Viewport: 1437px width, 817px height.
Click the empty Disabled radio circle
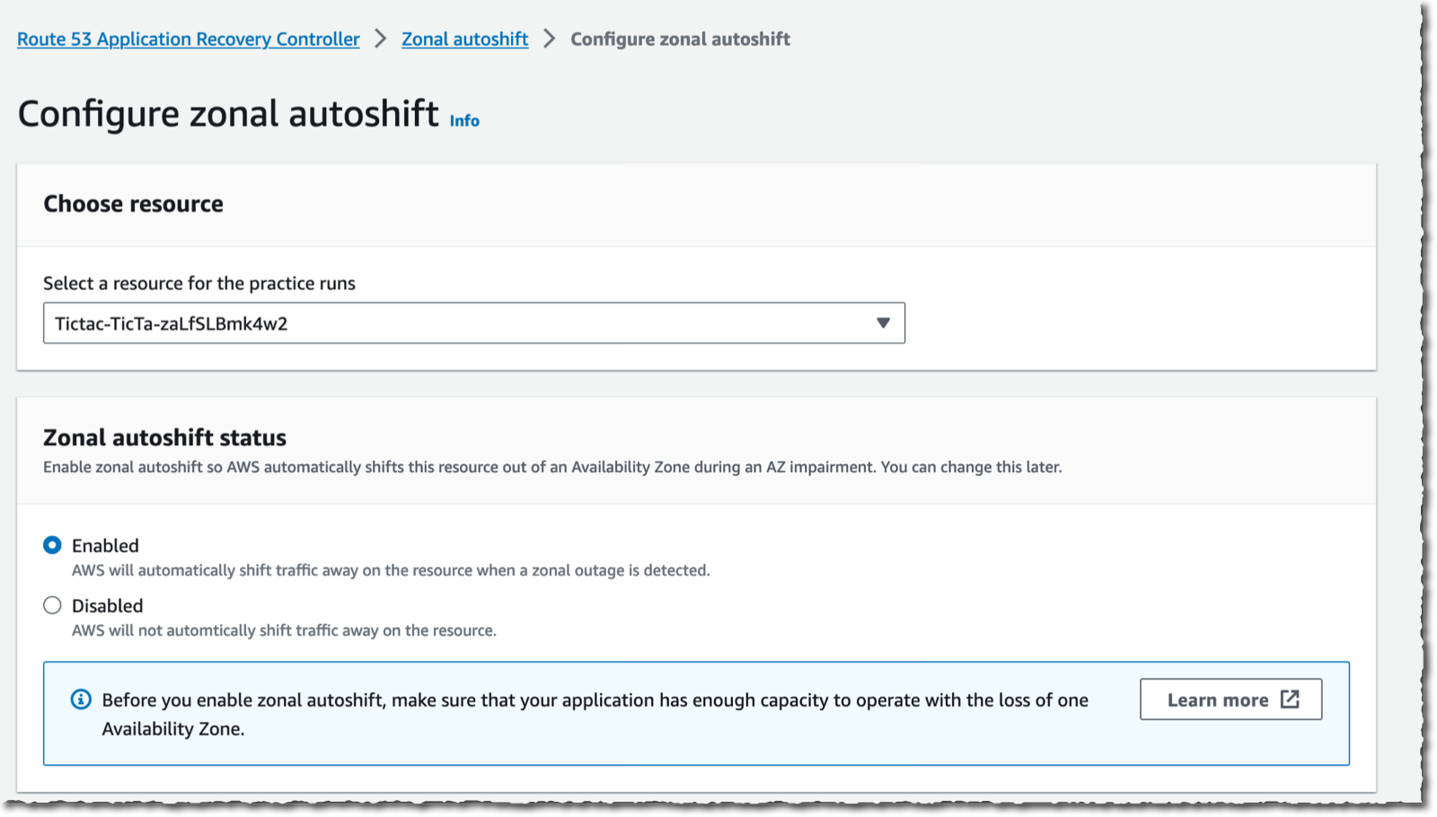(52, 605)
